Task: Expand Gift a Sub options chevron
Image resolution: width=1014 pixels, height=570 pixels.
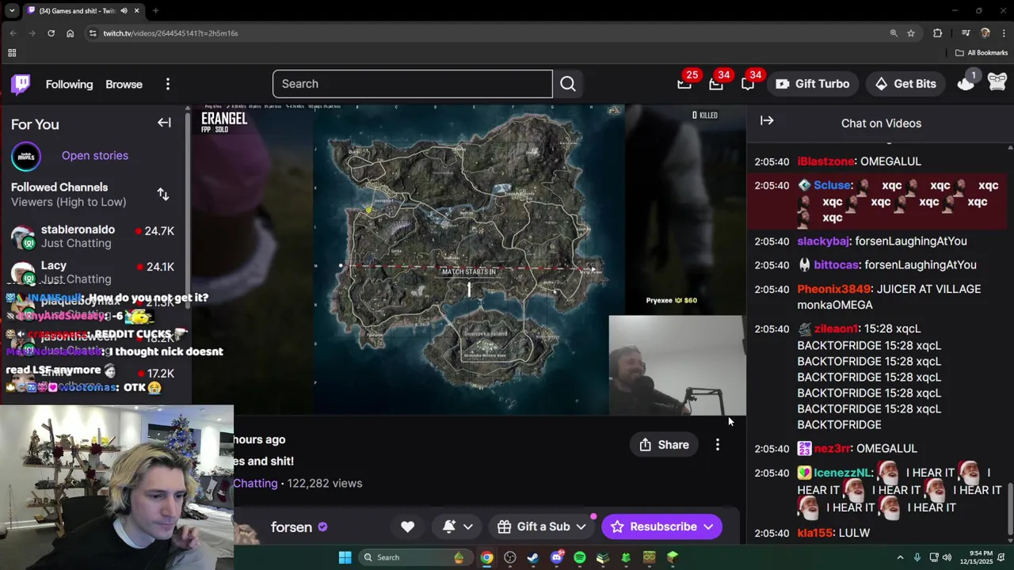Action: tap(581, 526)
